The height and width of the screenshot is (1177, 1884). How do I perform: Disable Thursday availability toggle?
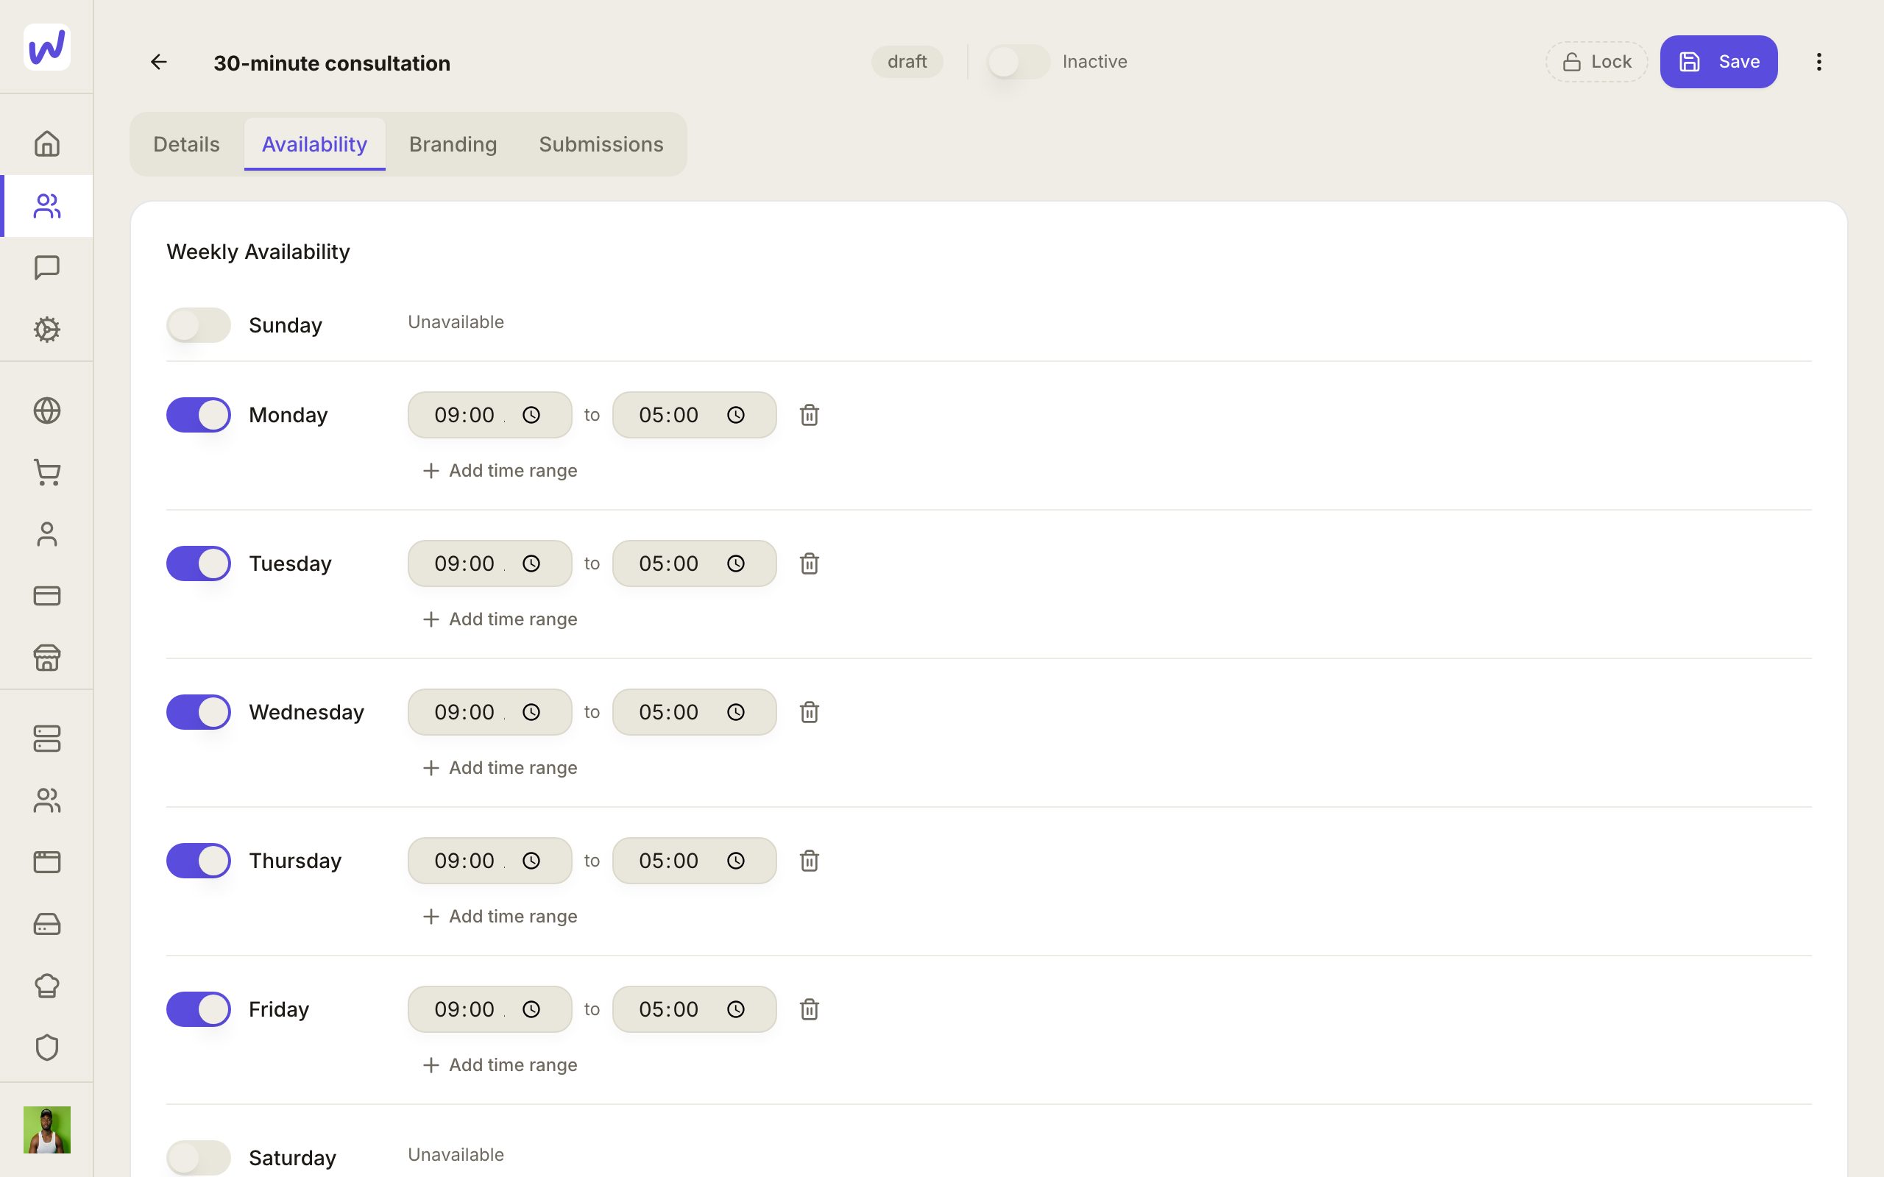[x=199, y=861]
